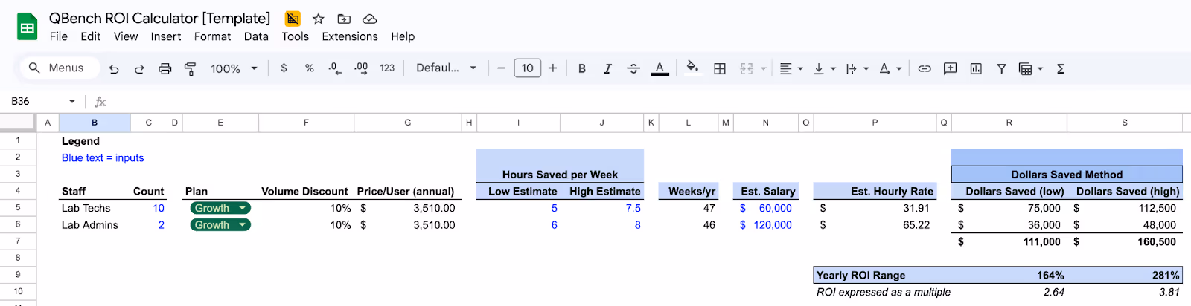Select column B header

coord(95,123)
